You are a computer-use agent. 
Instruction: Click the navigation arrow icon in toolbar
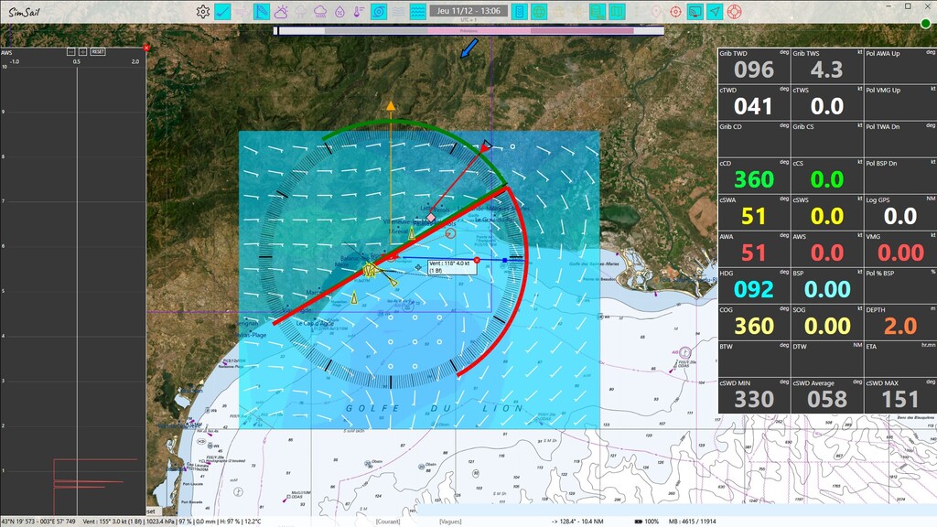[x=714, y=12]
